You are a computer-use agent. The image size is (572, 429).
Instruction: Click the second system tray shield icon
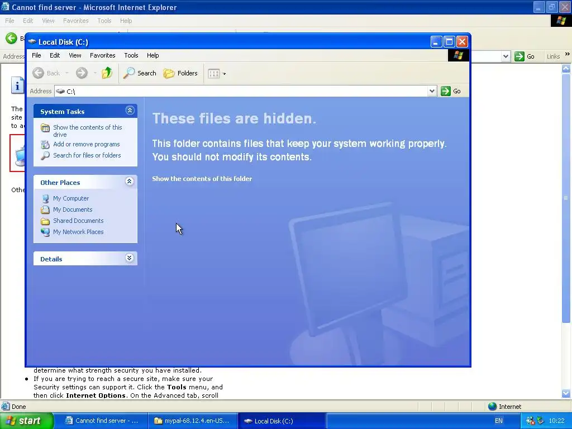tap(540, 421)
